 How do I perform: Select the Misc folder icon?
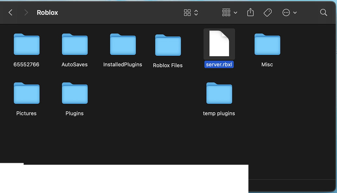[x=267, y=44]
